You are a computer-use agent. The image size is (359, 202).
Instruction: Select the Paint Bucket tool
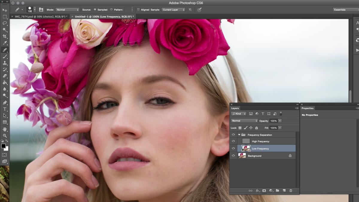(x=5, y=82)
